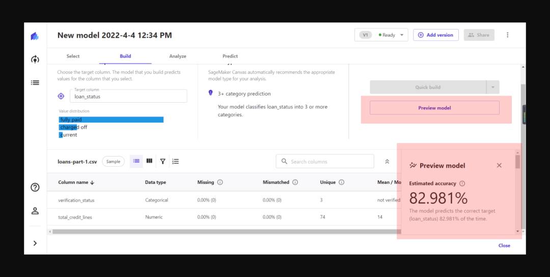The image size is (550, 277).
Task: Click the Preview model panel scrollbar
Action: (x=517, y=162)
